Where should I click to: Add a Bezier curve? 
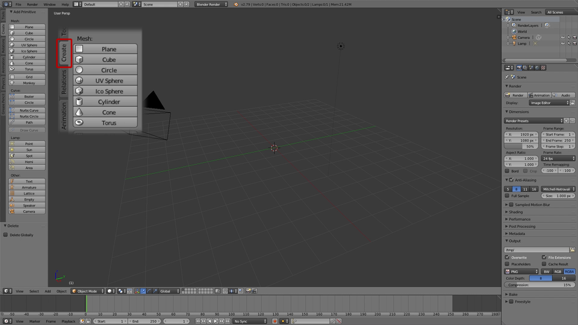(27, 96)
